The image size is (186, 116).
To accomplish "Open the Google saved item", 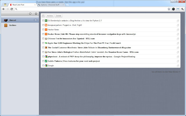I will coord(51,66).
